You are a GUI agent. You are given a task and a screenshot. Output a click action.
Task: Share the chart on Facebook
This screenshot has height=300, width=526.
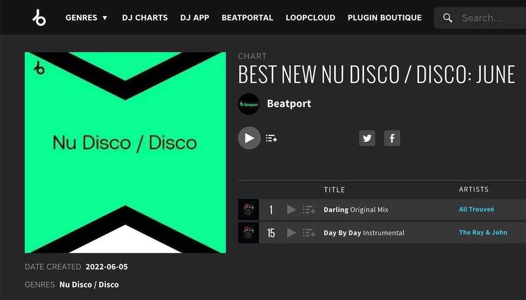392,138
